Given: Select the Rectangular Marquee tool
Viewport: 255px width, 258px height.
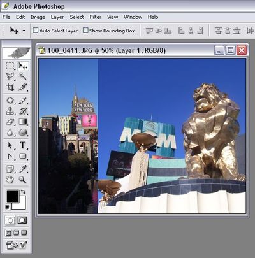Looking at the screenshot, I should coord(10,66).
